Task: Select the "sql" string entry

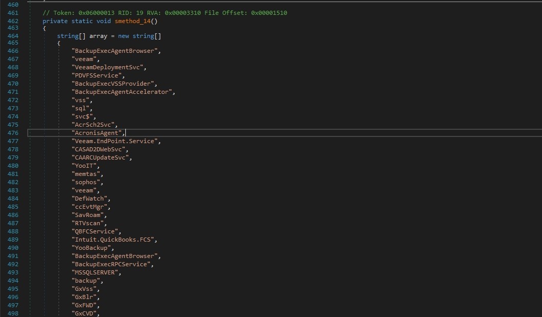Action: [x=80, y=108]
